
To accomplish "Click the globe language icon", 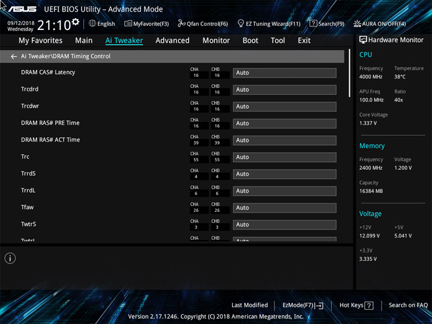I will point(92,23).
